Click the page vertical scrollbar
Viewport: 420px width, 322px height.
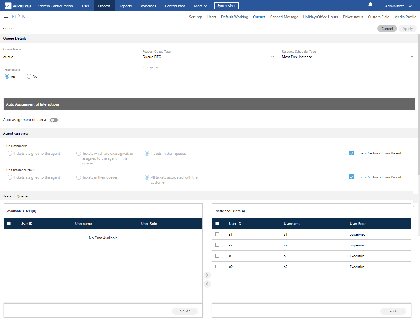coord(419,104)
